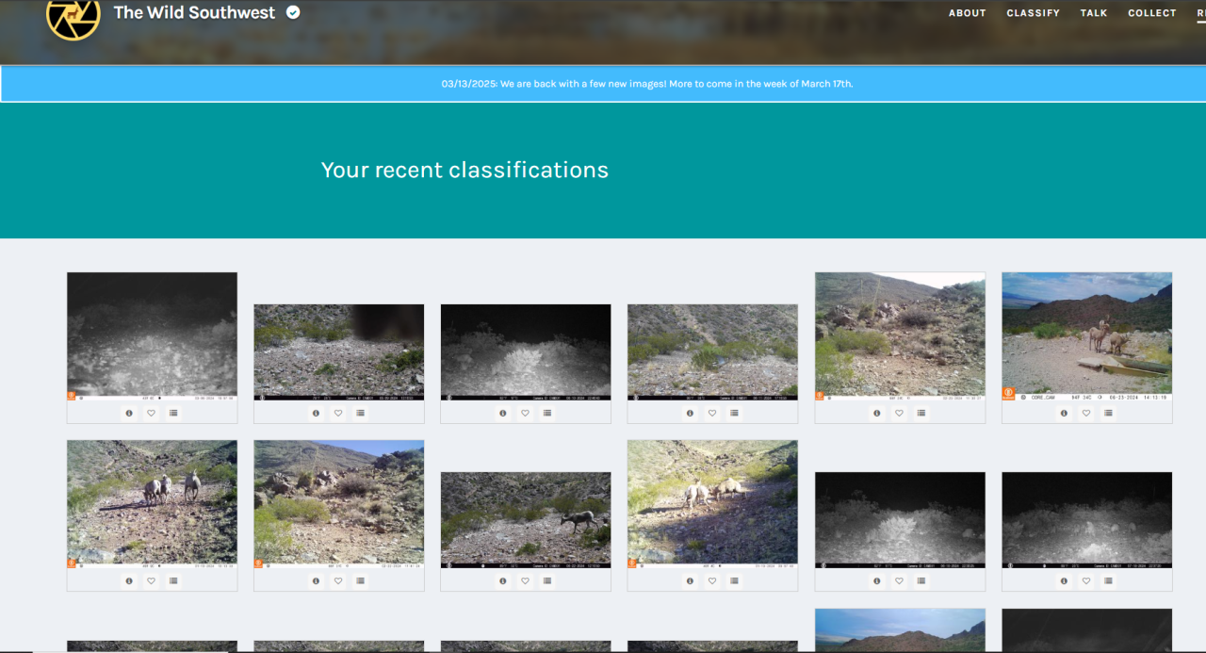Open the blue-sky rocky slope thumbnail
1206x653 pixels.
339,504
